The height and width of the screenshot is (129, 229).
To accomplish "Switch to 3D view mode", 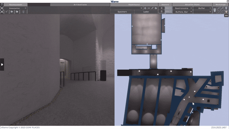I will point(2,8).
